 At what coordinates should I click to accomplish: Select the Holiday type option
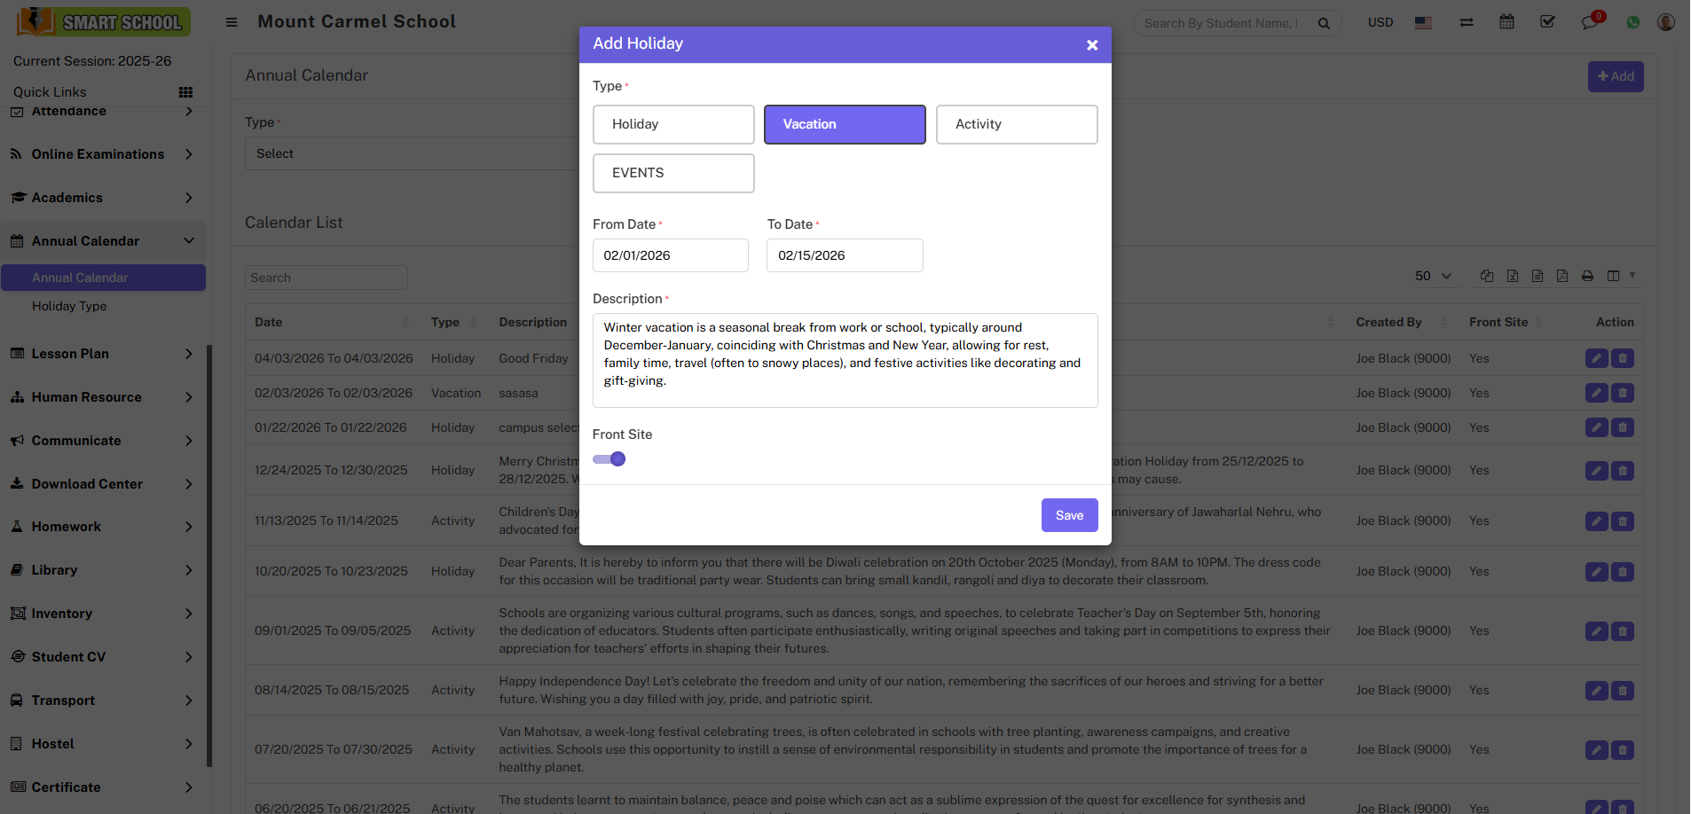(673, 124)
